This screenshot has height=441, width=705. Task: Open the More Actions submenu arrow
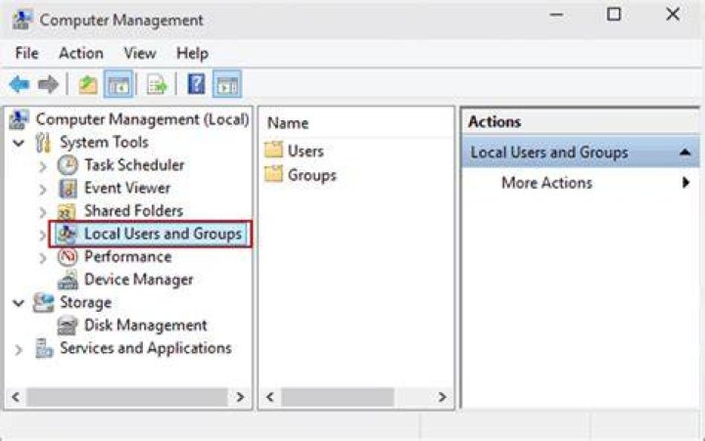(685, 182)
